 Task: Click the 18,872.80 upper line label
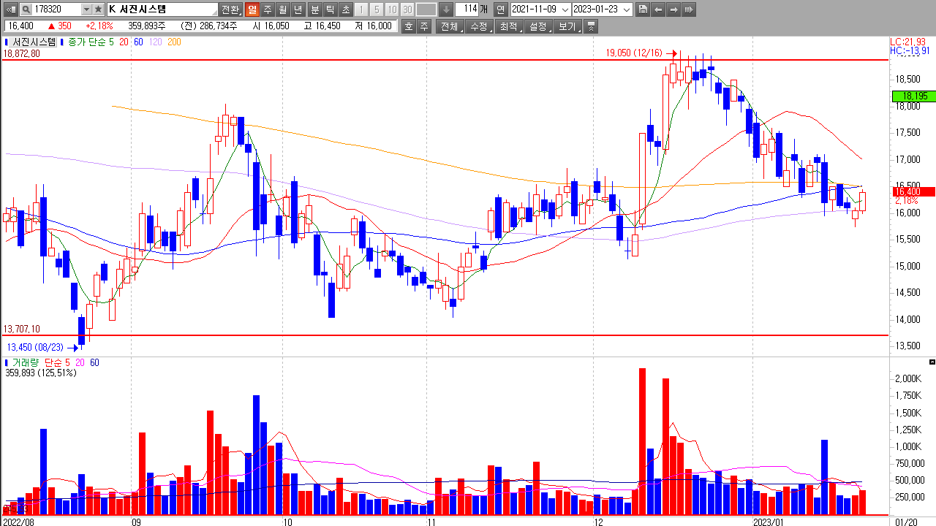point(22,54)
